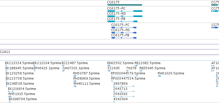Select the RH50787.5prime EST glyph

pyautogui.click(x=75, y=76)
